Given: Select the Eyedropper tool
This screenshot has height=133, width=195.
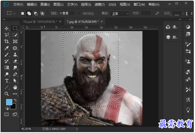Looking at the screenshot, I should pos(6,48).
